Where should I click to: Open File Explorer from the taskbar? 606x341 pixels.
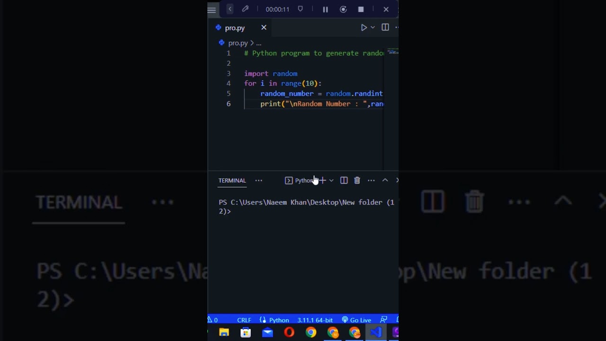224,332
